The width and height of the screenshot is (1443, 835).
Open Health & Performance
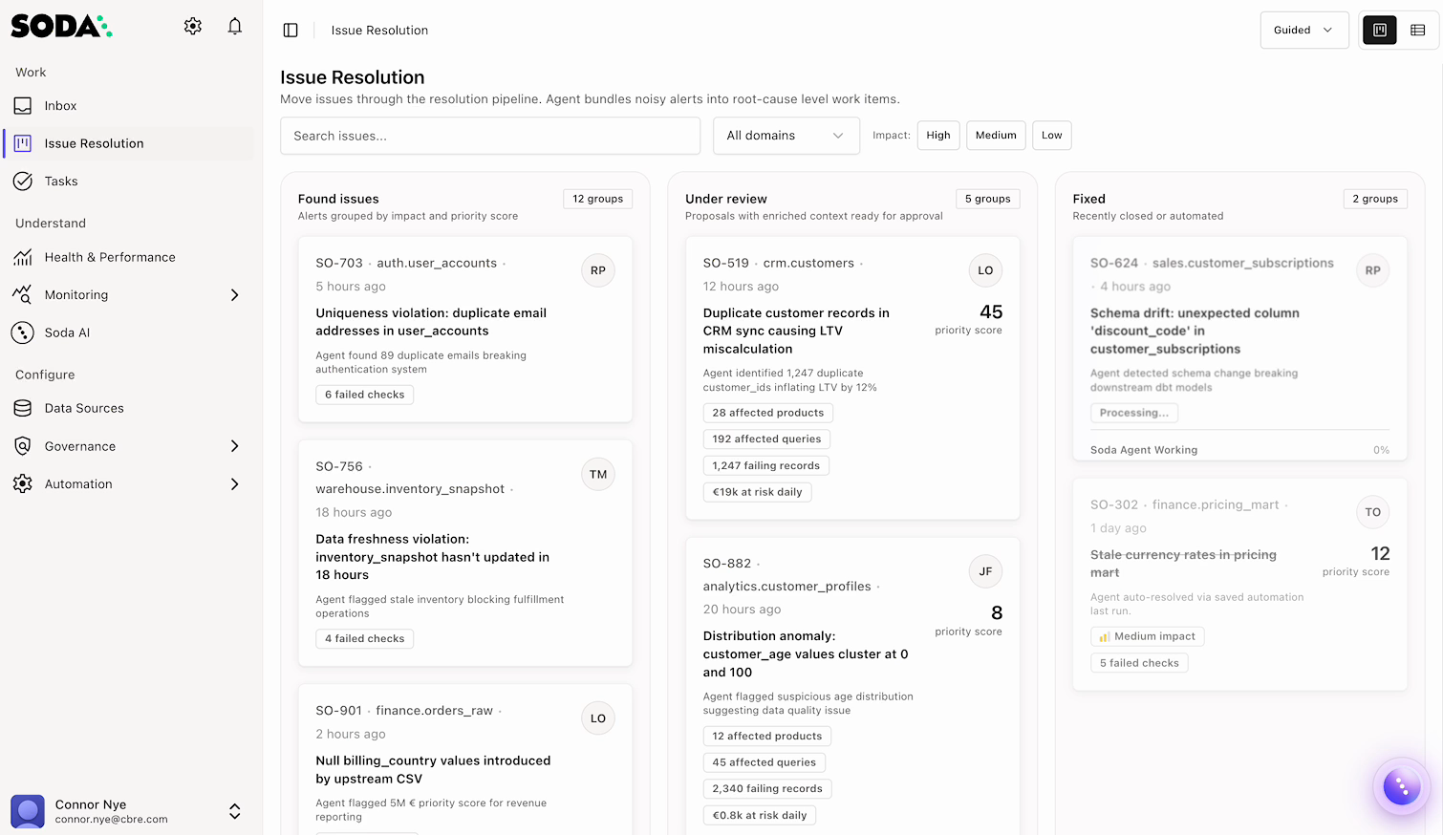(x=129, y=257)
